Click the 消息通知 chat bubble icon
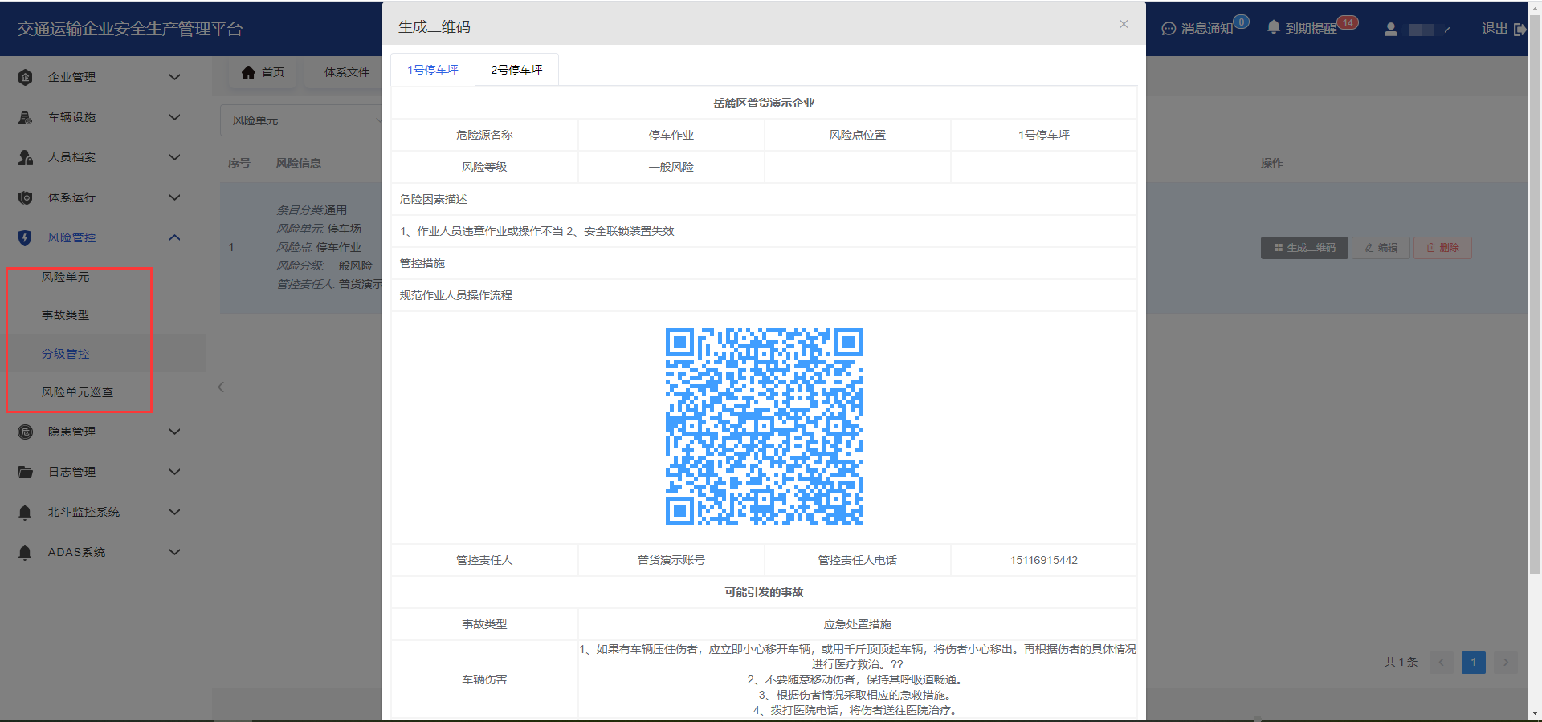The height and width of the screenshot is (722, 1542). 1169,29
